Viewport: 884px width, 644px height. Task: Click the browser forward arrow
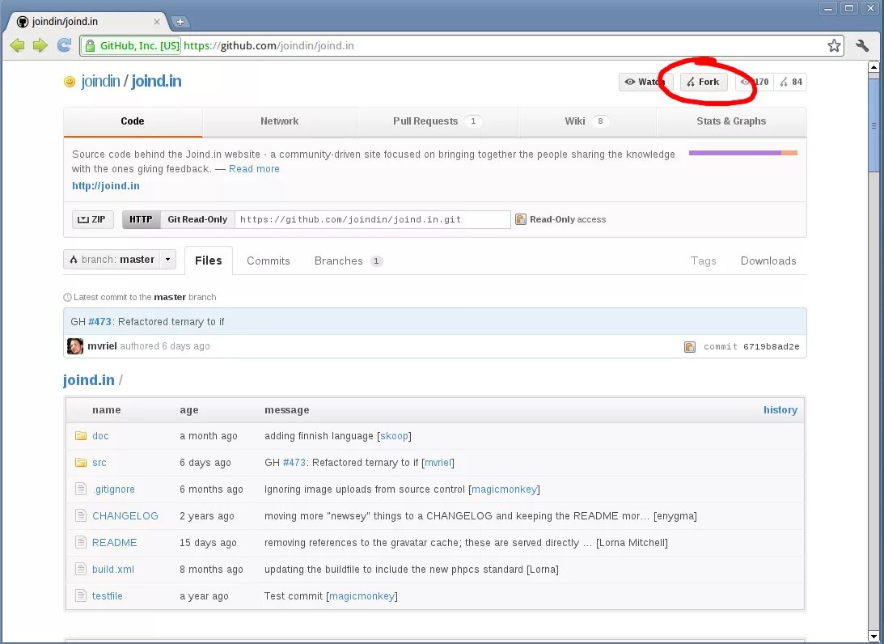40,45
